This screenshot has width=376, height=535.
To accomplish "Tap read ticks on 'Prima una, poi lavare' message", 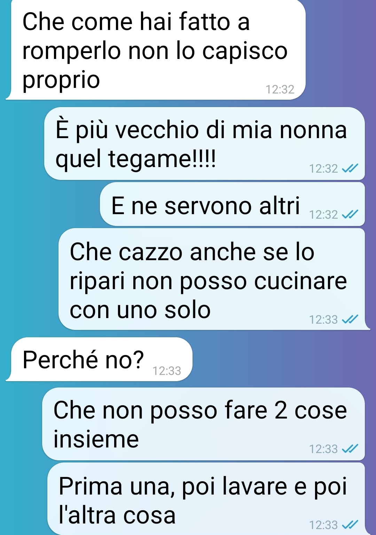I will tap(350, 525).
